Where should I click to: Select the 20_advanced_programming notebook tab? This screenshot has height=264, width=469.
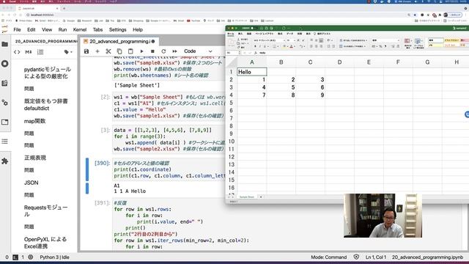coord(119,41)
